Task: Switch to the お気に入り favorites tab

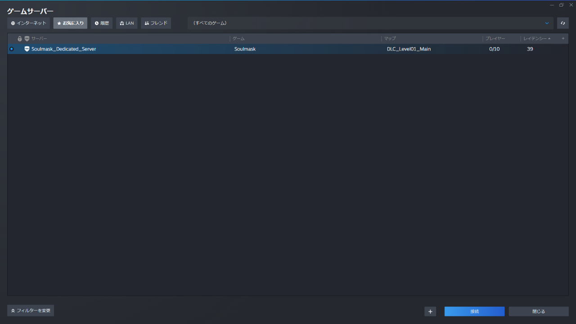Action: point(70,23)
